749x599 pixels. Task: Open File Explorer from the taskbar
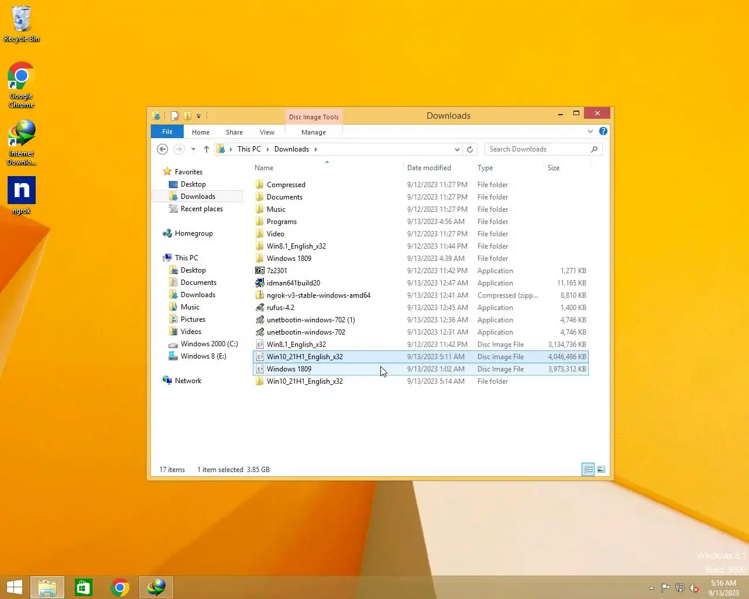click(47, 587)
